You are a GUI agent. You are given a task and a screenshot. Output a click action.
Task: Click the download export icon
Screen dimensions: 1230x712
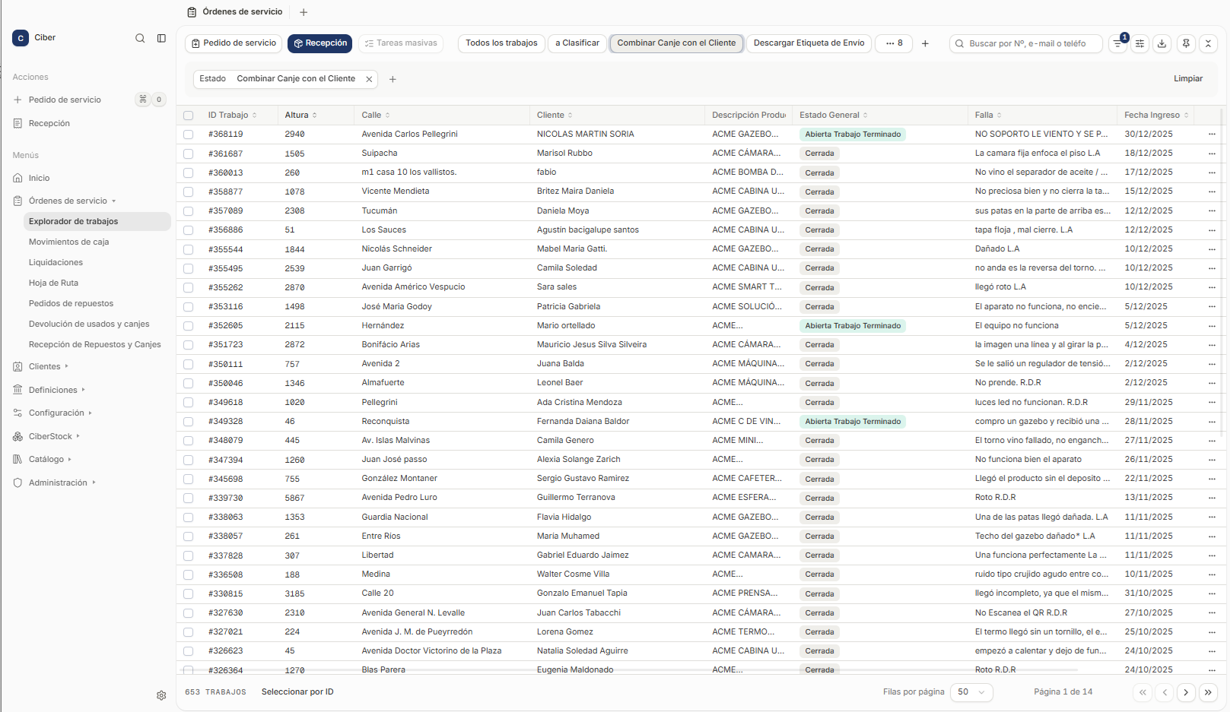(x=1162, y=43)
